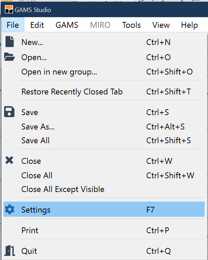This screenshot has height=260, width=208.
Task: Click the Settings gear icon
Action: tap(10, 210)
